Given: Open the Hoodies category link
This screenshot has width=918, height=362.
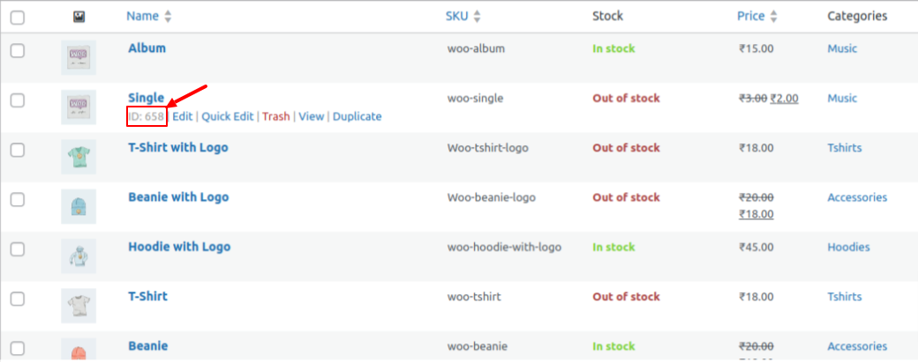Looking at the screenshot, I should click(x=848, y=247).
